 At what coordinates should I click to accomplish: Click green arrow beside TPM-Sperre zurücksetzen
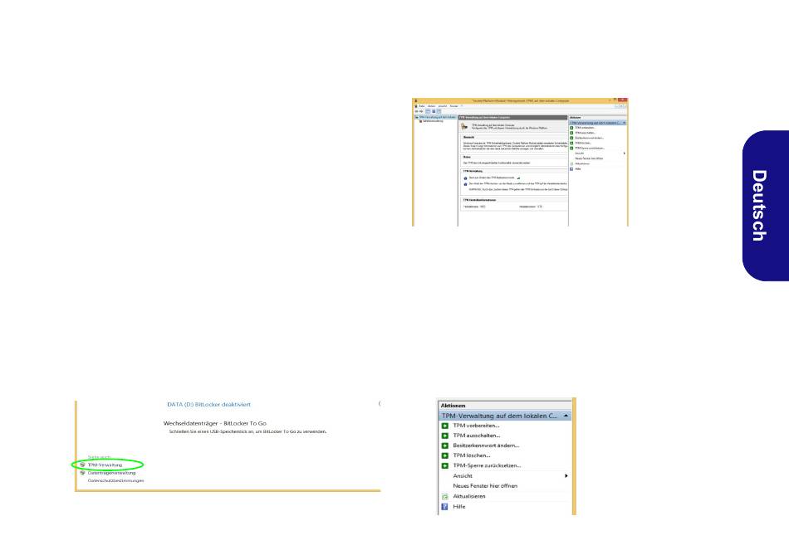pos(445,466)
